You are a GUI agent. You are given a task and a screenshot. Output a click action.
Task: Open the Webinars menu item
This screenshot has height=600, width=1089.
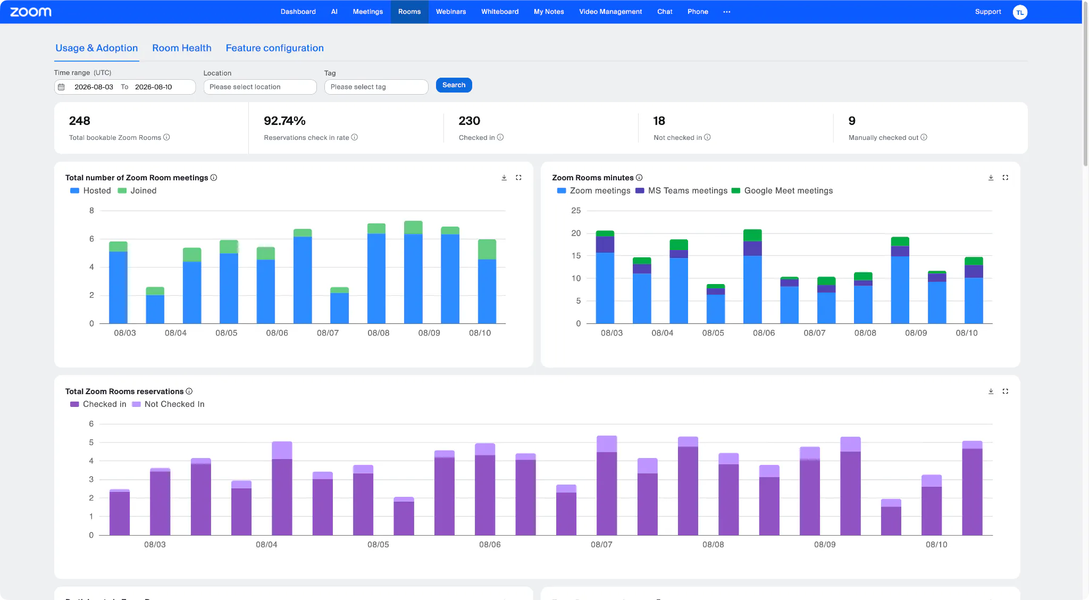(x=451, y=12)
